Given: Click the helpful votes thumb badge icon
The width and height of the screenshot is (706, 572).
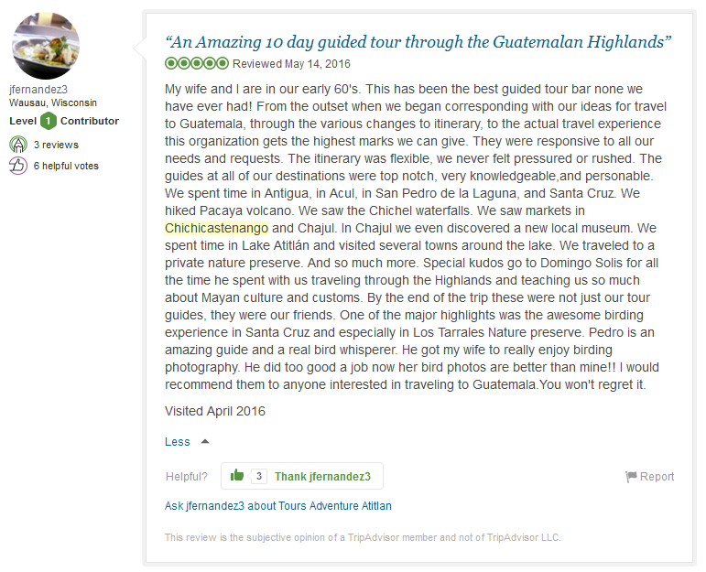Looking at the screenshot, I should [x=18, y=166].
